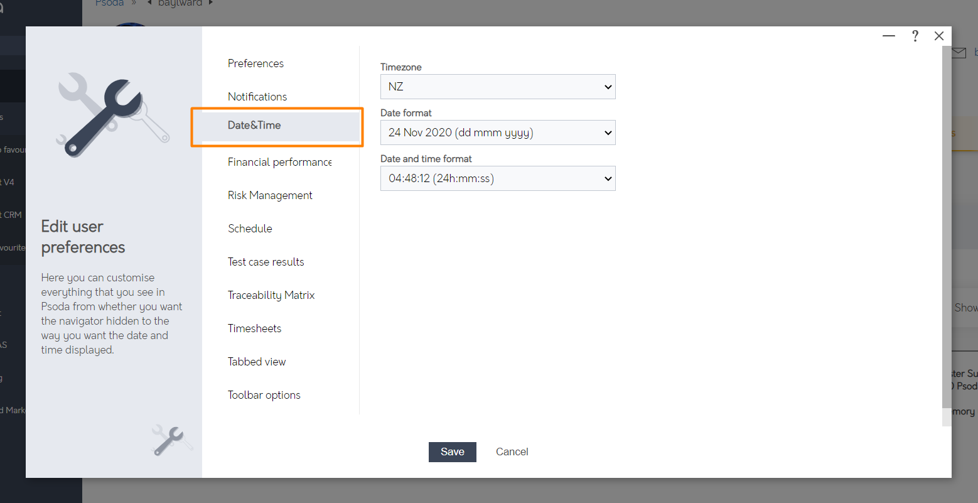
Task: Click the small wrench graphic at panel bottom
Action: pyautogui.click(x=169, y=440)
